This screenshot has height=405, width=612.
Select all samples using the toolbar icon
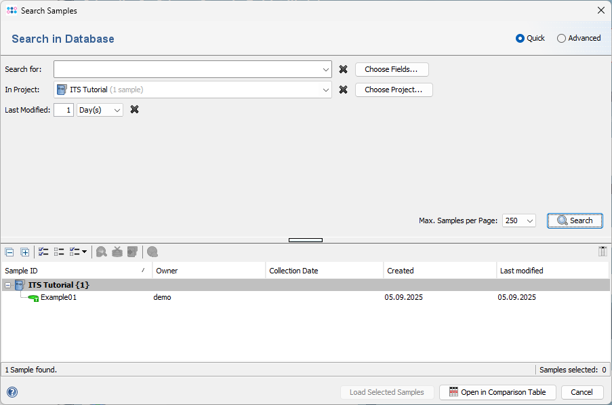click(43, 252)
